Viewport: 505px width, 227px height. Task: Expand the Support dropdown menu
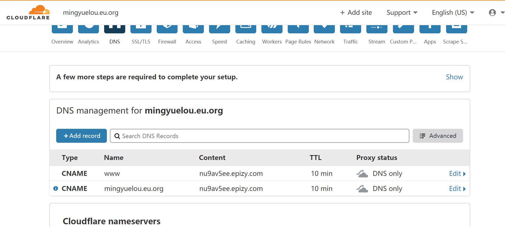402,13
